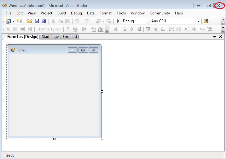Open the Tools menu
The height and width of the screenshot is (159, 226).
click(x=121, y=13)
